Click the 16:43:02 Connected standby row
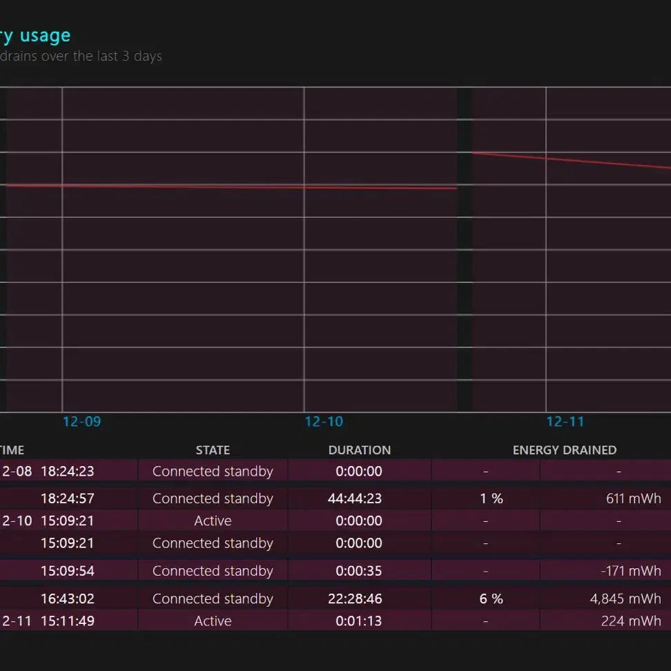The image size is (671, 671). 335,599
